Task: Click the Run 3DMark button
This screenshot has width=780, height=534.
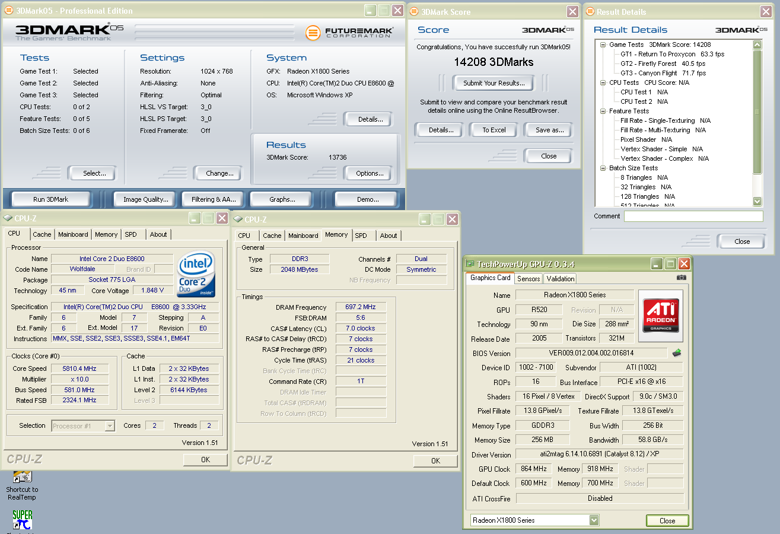Action: tap(50, 199)
